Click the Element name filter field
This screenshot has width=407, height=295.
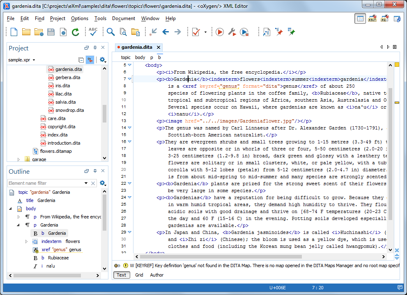(45, 183)
